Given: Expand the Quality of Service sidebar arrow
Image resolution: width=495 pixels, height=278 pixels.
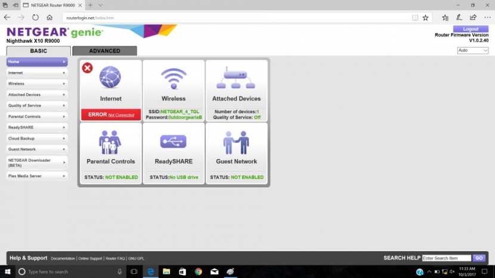Looking at the screenshot, I should point(64,105).
